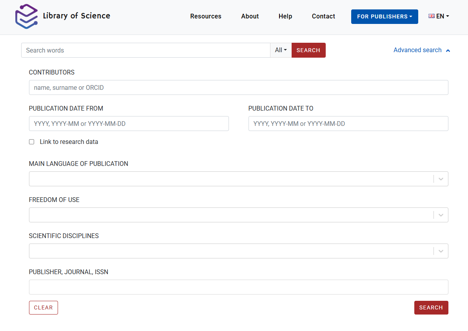Submit using the bottom-right Search button
468x331 pixels.
pos(431,308)
